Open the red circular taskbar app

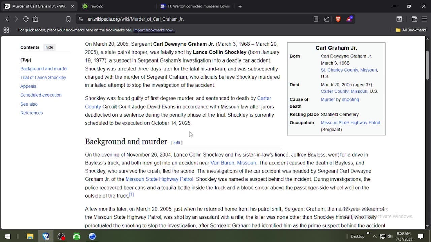tap(61, 236)
